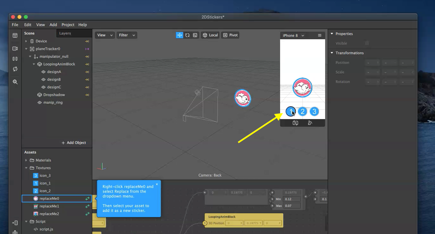Toggle Local coordinate mode

[x=210, y=35]
